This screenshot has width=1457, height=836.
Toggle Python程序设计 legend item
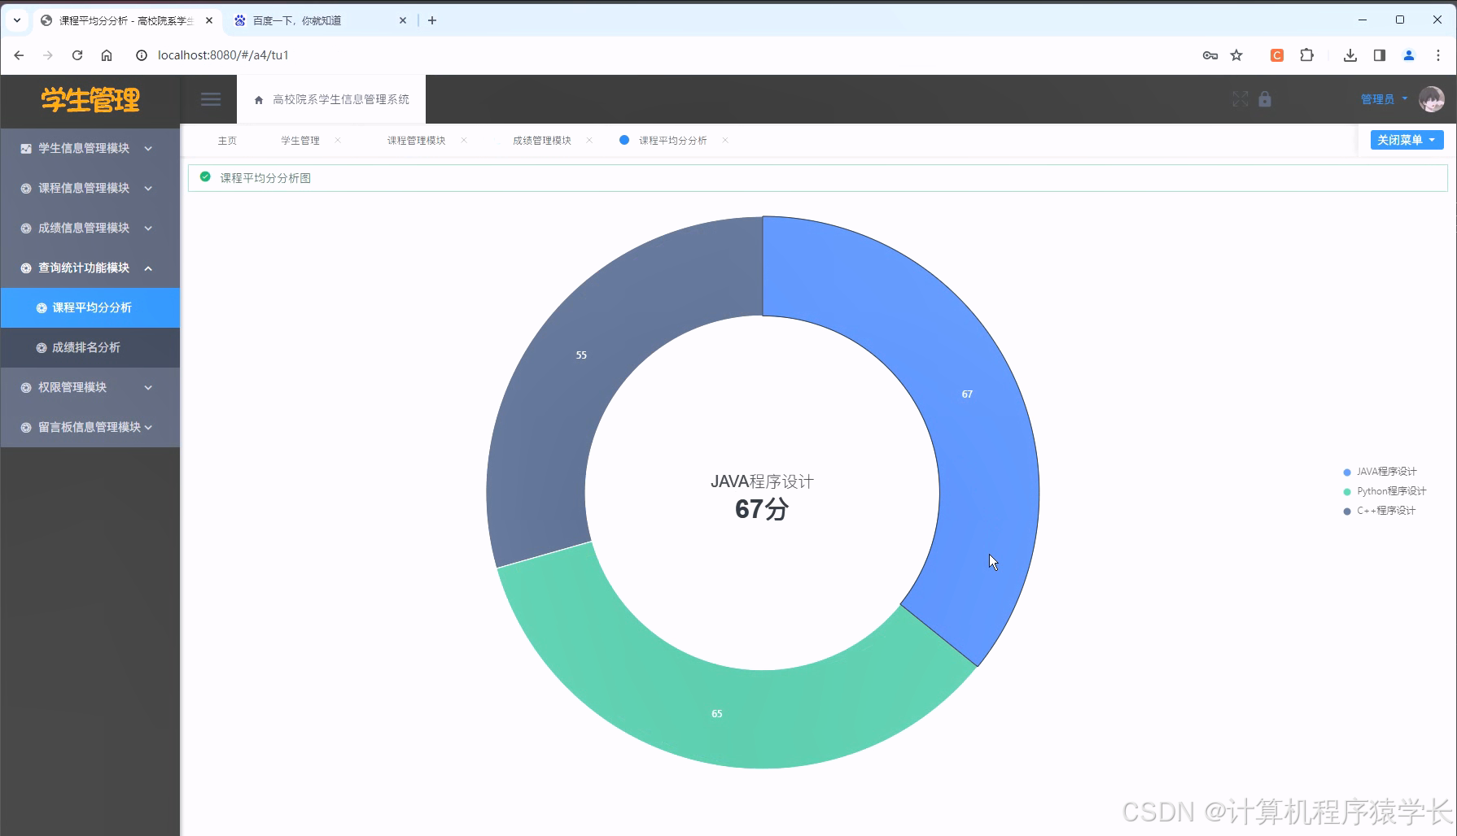click(x=1385, y=491)
